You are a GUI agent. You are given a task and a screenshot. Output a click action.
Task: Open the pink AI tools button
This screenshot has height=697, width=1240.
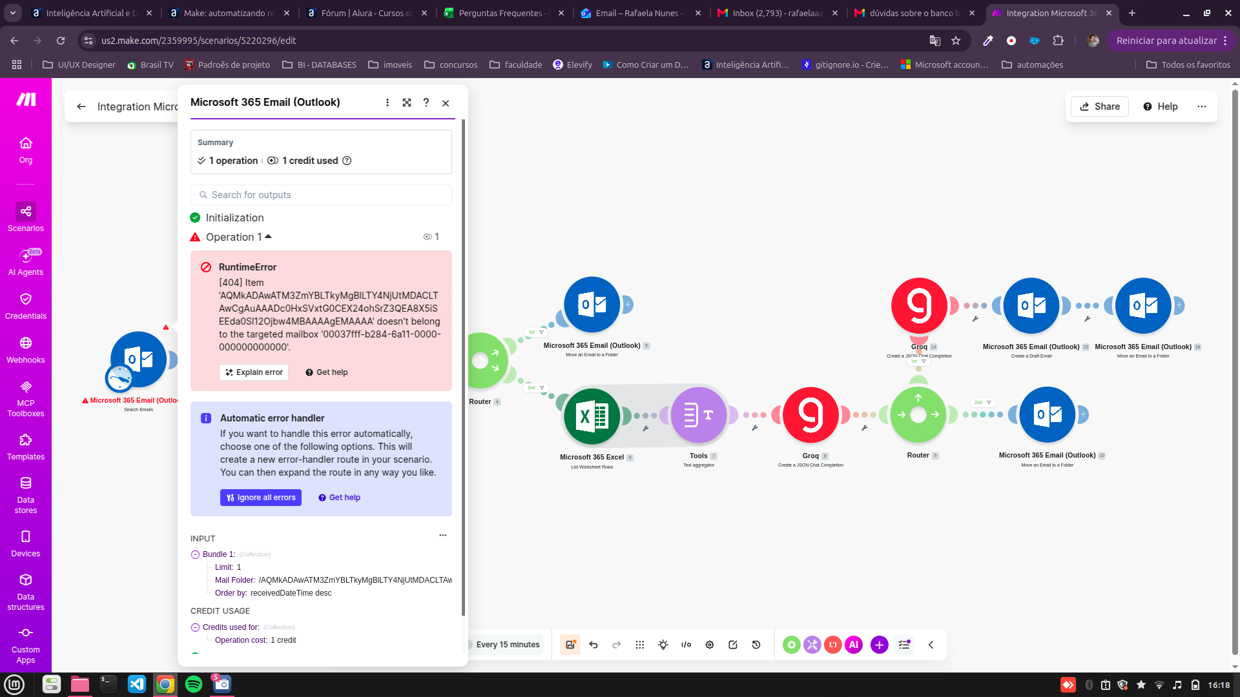[x=854, y=645]
